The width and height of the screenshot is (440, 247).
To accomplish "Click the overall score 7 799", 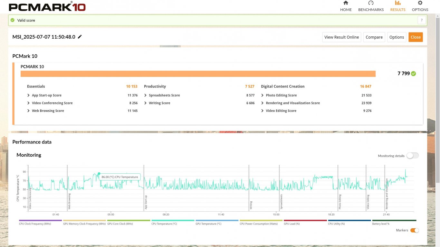I will coord(404,74).
